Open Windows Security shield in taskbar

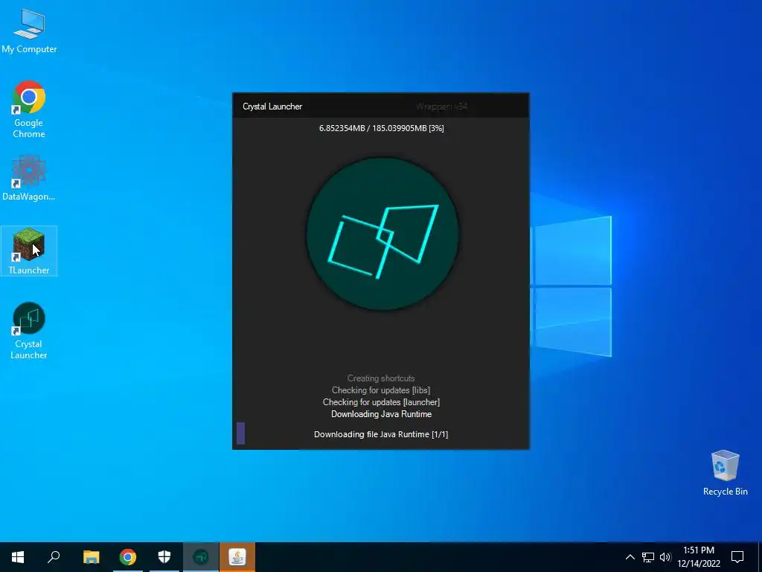click(x=164, y=557)
